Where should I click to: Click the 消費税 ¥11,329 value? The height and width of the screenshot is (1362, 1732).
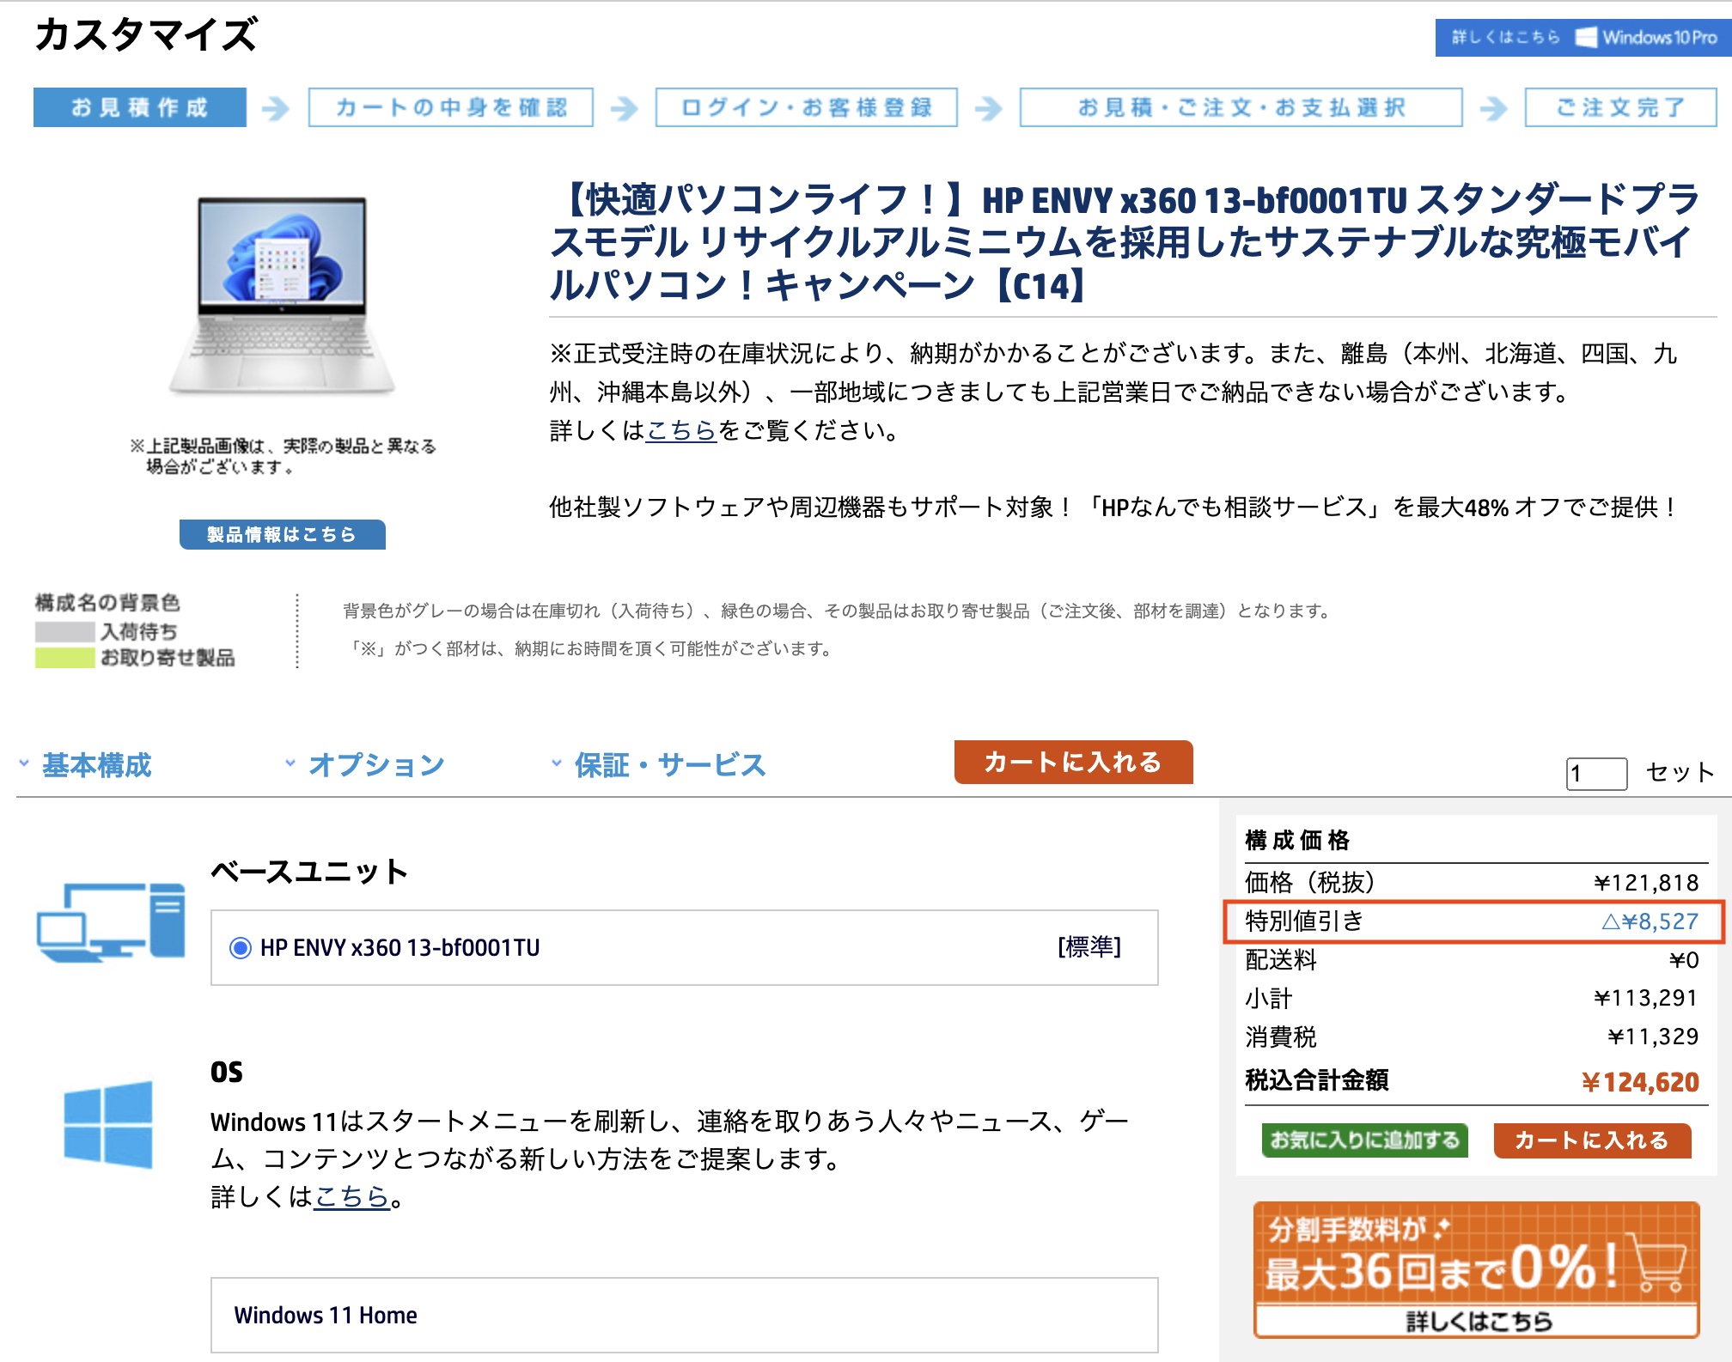click(x=1653, y=1037)
